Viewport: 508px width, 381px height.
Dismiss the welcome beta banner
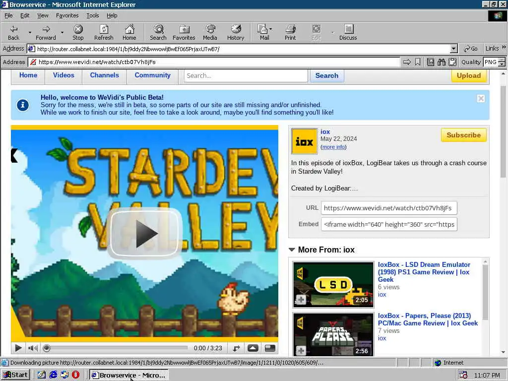481,99
